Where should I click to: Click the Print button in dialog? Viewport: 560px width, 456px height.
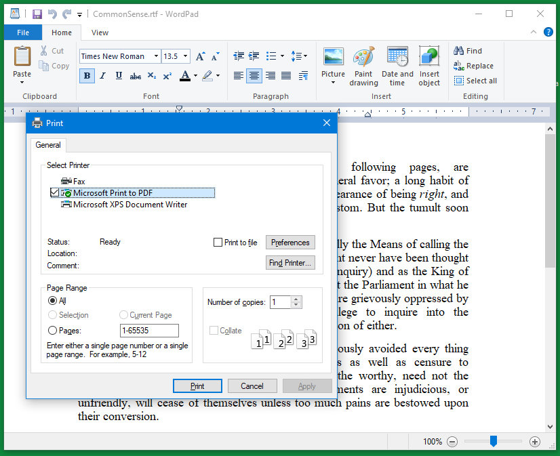point(197,386)
